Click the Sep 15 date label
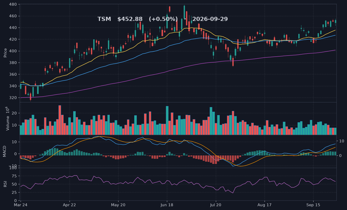This screenshot has height=210, width=347. point(313,205)
